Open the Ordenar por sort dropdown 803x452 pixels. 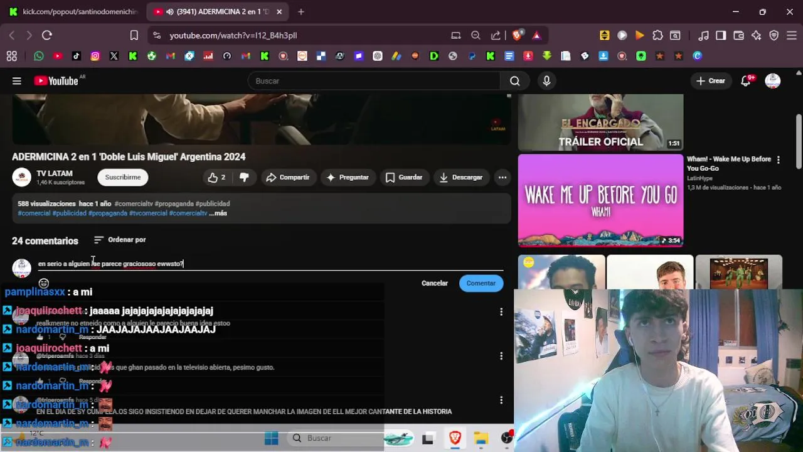click(120, 240)
